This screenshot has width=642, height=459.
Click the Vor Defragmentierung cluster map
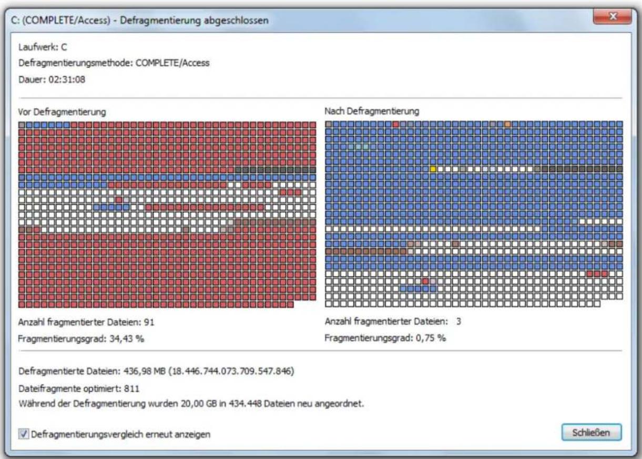[167, 214]
